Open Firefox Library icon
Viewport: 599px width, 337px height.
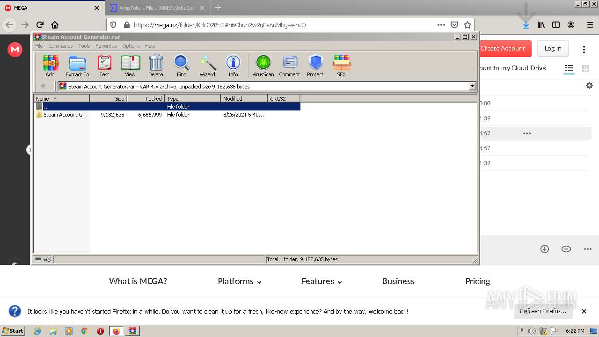541,25
